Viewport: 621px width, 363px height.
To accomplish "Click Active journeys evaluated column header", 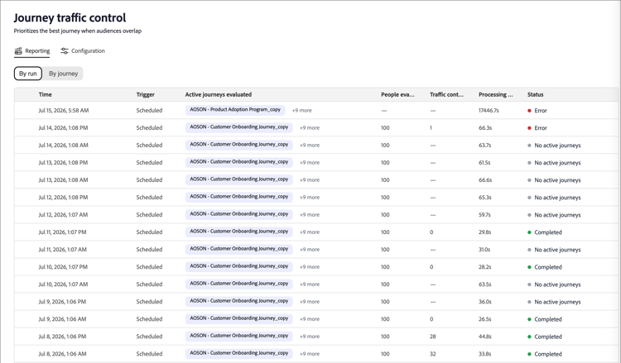I will [x=219, y=94].
